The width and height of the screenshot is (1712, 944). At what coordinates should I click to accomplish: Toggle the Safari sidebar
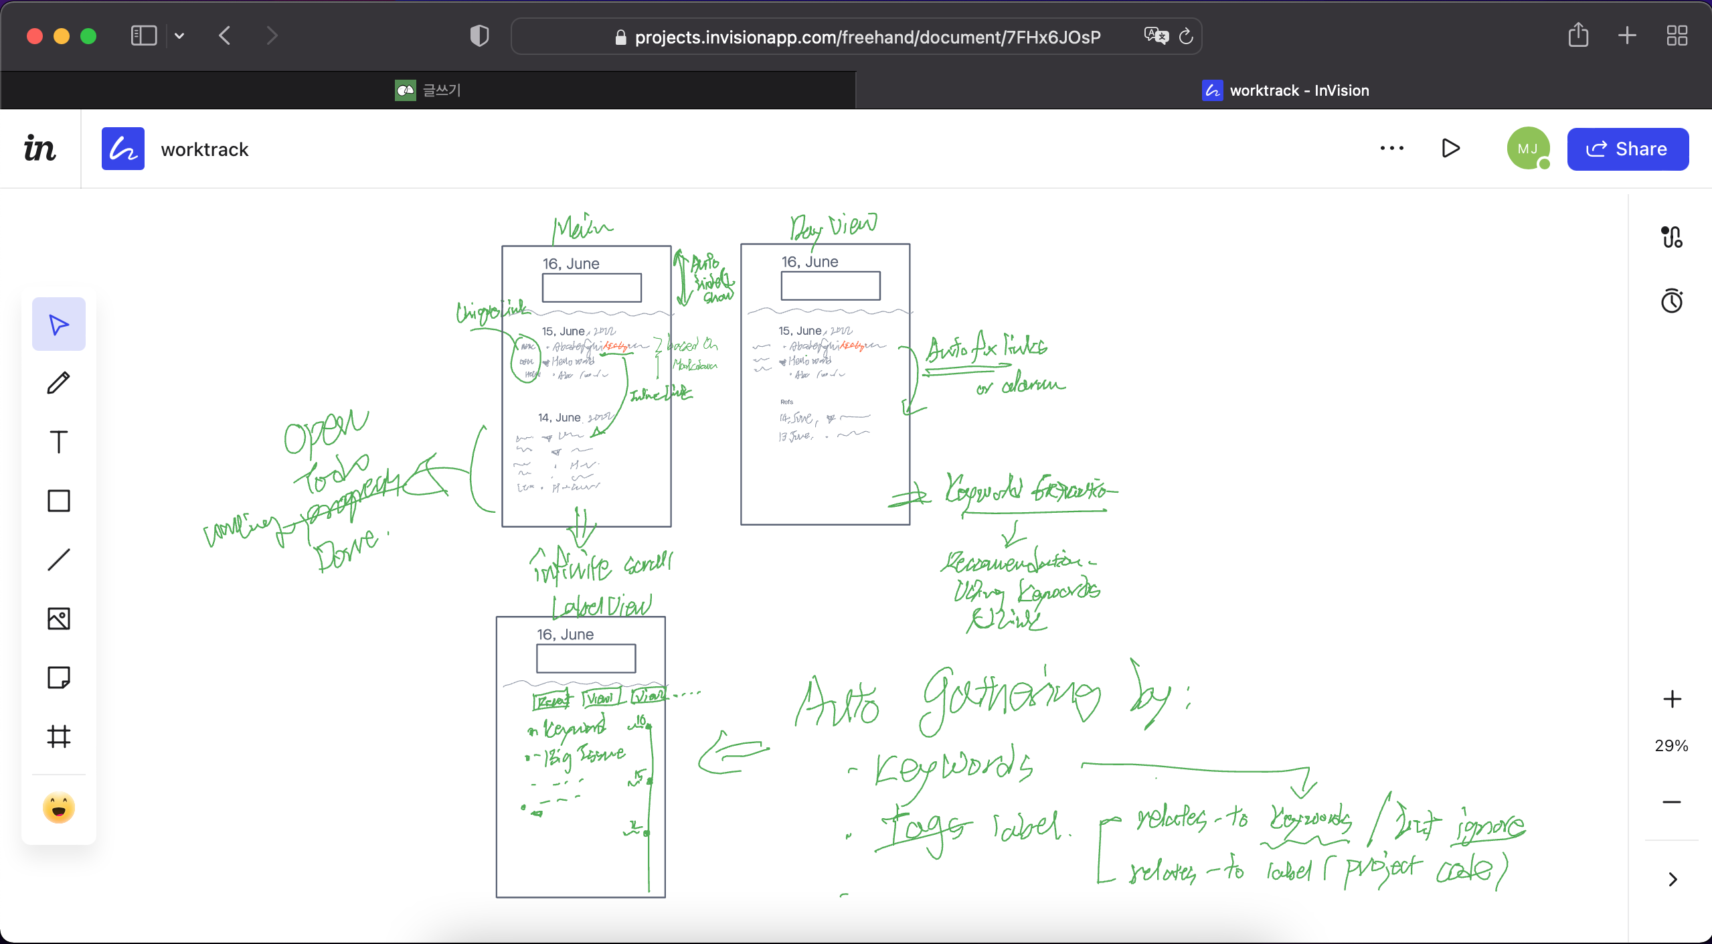[x=143, y=35]
